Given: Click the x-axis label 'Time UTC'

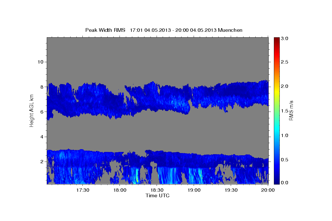Looking at the screenshot, I should click(x=157, y=196).
